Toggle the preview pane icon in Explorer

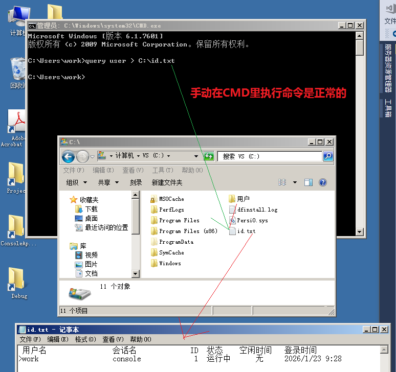[x=308, y=182]
